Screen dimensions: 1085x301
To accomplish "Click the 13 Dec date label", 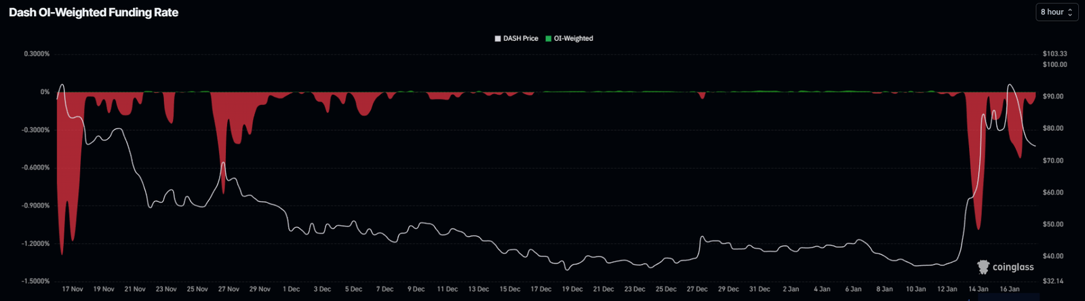I will click(x=479, y=289).
